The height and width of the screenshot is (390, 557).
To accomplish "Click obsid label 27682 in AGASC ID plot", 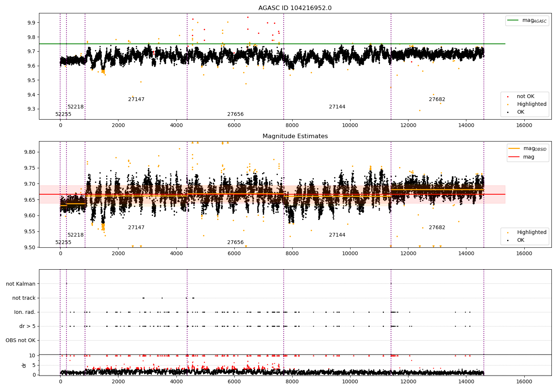I will coord(437,100).
